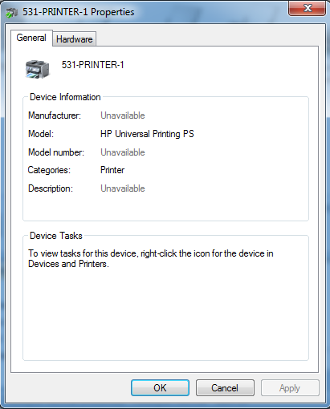Click the Model: label
The width and height of the screenshot is (330, 409).
41,134
